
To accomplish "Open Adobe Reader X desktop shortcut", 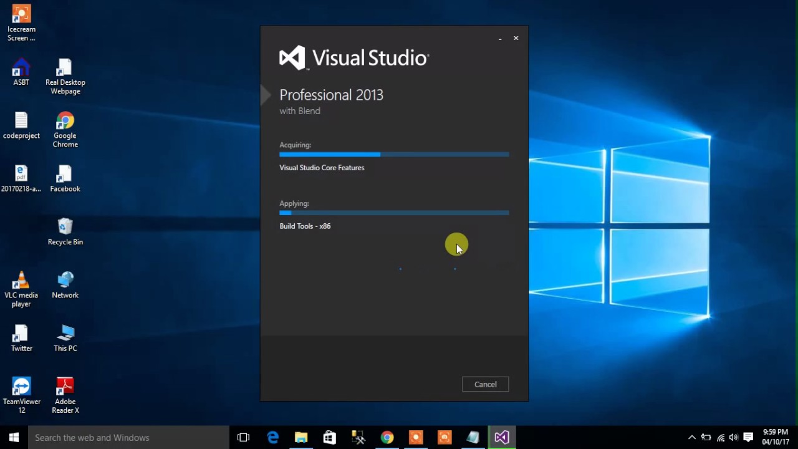I will (x=65, y=396).
